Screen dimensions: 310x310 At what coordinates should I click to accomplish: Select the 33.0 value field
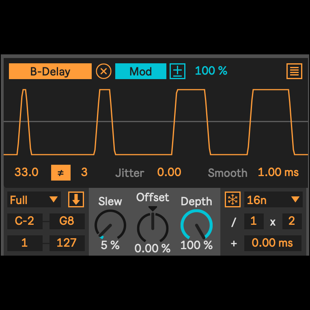point(26,172)
